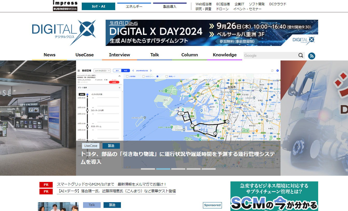Screen dimensions: 348x211
Task: Open the Toyota 引き取り物流 headline
Action: 178,158
